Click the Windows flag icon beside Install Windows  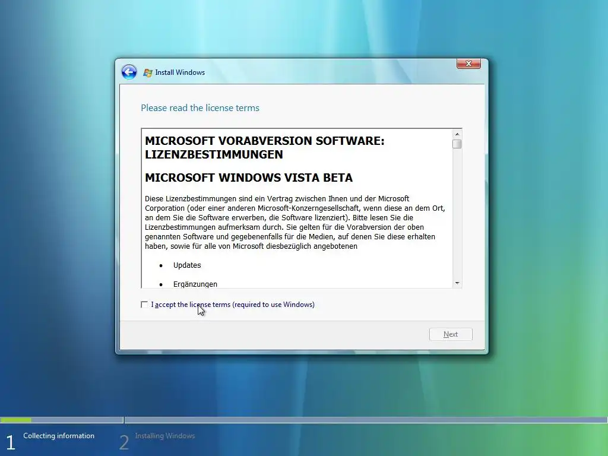click(148, 72)
